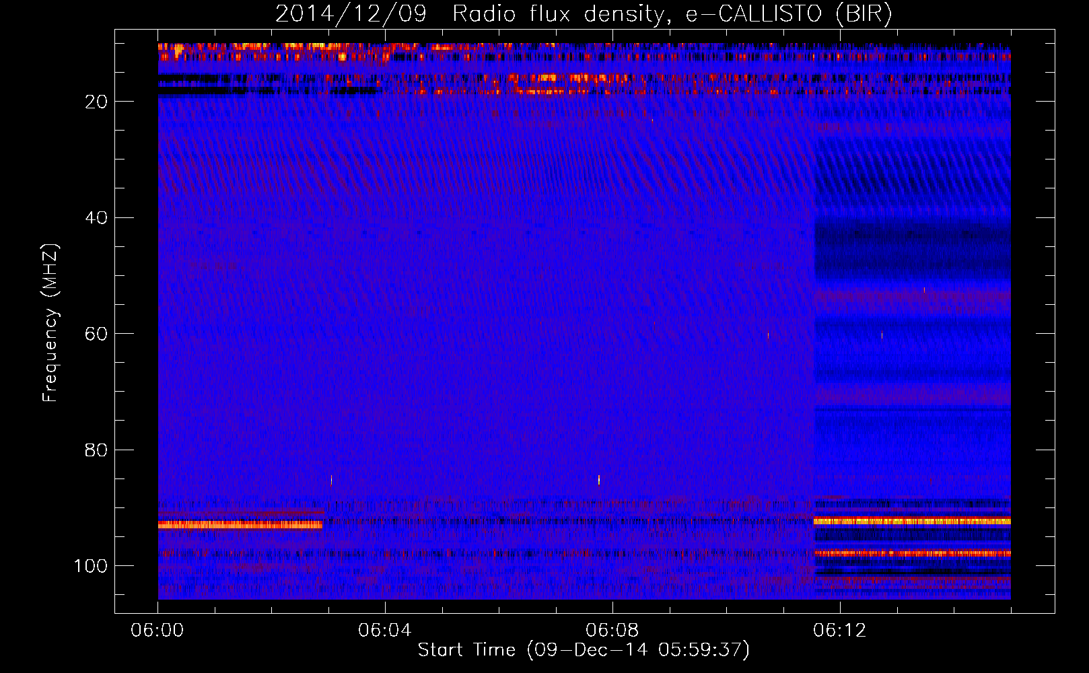Click the orange band near 98 MHz after 06:12

click(x=912, y=553)
